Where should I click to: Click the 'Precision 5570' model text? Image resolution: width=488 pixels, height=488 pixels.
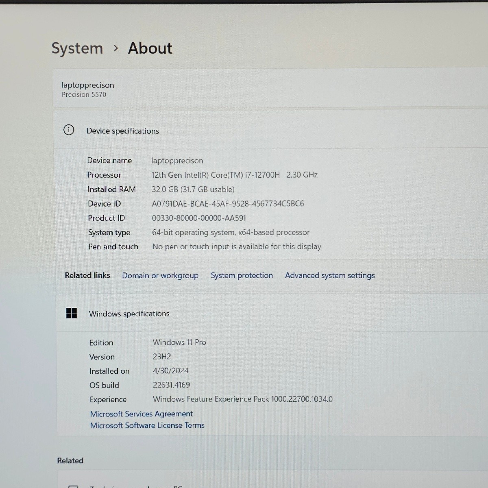pyautogui.click(x=84, y=94)
